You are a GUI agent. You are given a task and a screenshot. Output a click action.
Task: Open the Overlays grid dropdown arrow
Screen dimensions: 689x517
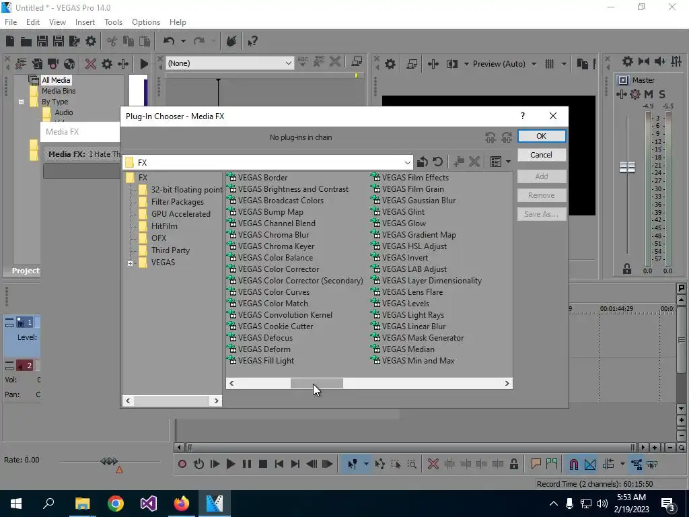pyautogui.click(x=564, y=64)
